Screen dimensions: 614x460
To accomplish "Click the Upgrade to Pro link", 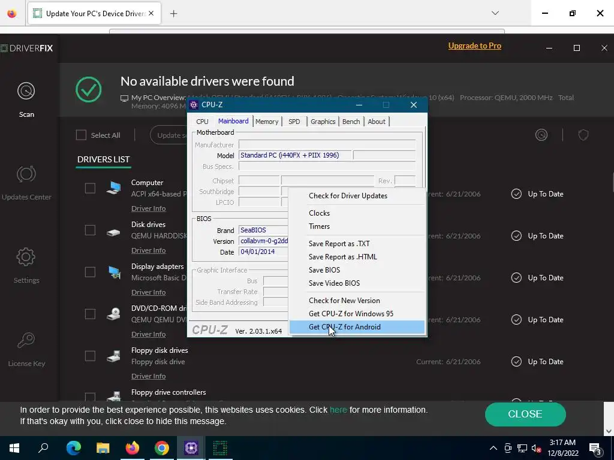I will click(x=475, y=46).
